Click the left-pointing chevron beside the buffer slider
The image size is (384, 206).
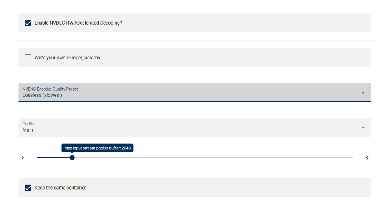click(367, 158)
